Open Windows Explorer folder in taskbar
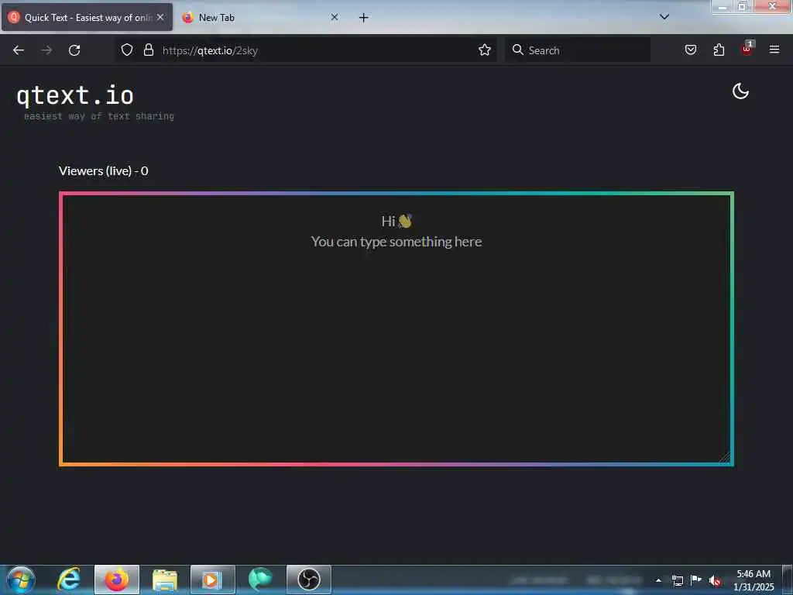Viewport: 793px width, 595px height. 165,580
